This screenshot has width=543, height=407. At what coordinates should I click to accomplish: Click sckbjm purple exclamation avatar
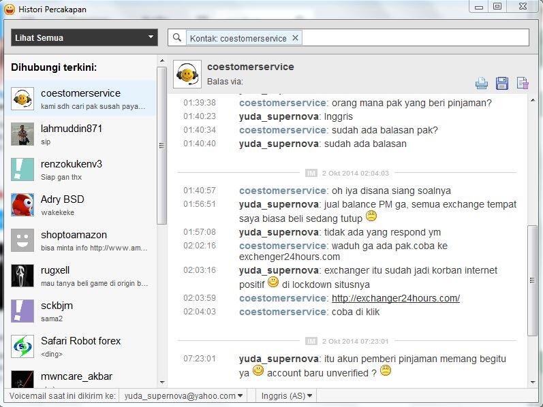pyautogui.click(x=22, y=311)
